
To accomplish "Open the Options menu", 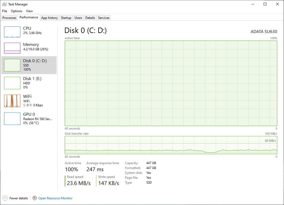I will pos(17,11).
